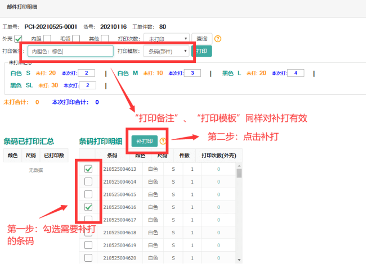
Task: Select the row checkbox for barcode 210525004614
Action: pos(88,181)
